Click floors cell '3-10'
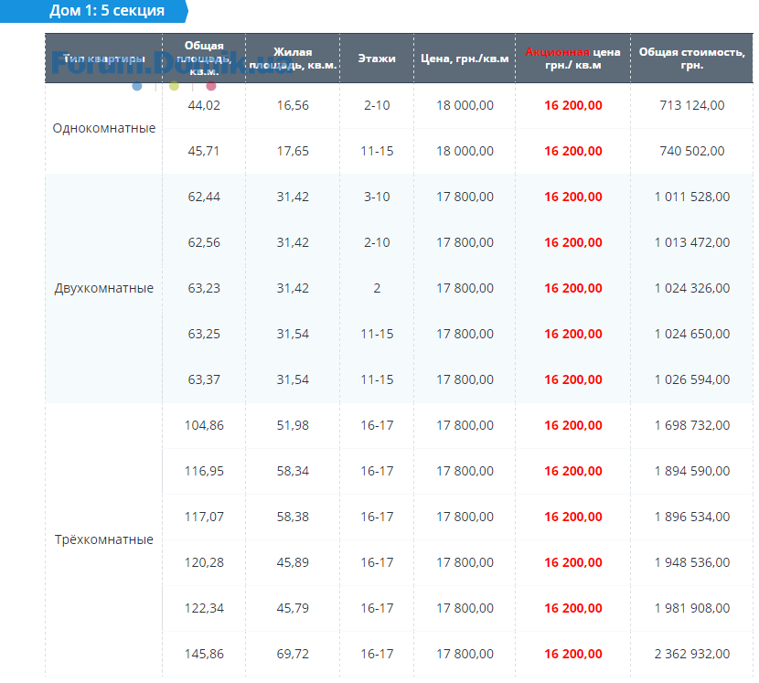This screenshot has height=683, width=759. tap(377, 197)
